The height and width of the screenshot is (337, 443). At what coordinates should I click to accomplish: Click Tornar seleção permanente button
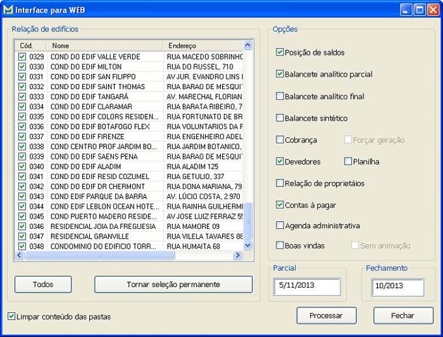click(173, 284)
